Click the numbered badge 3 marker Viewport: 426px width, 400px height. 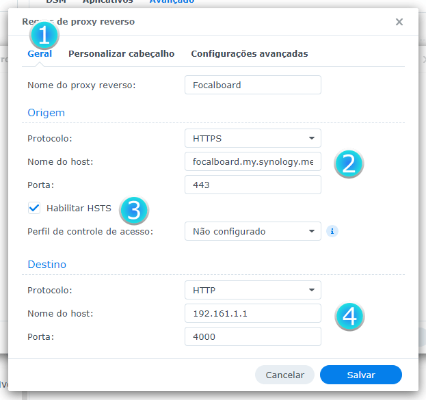click(x=134, y=210)
